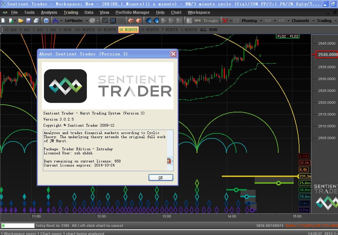The image size is (338, 235).
Task: Click the blue bar chart style icon
Action: (x=56, y=21)
